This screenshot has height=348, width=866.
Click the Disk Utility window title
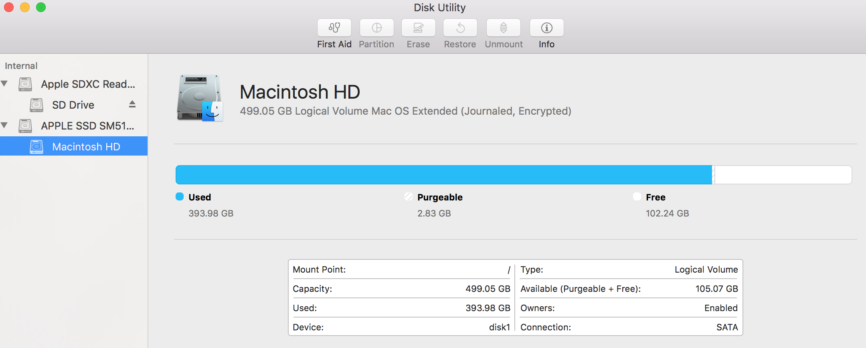coord(440,8)
